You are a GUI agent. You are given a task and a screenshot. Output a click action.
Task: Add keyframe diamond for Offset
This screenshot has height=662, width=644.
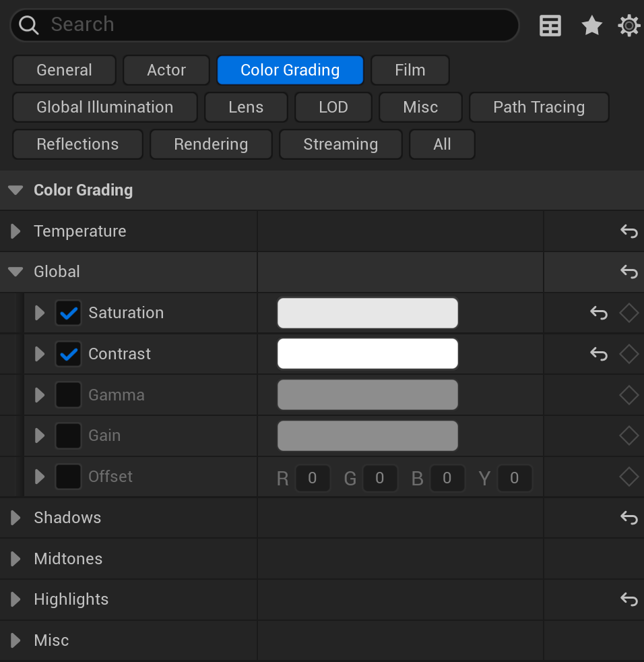pos(629,477)
